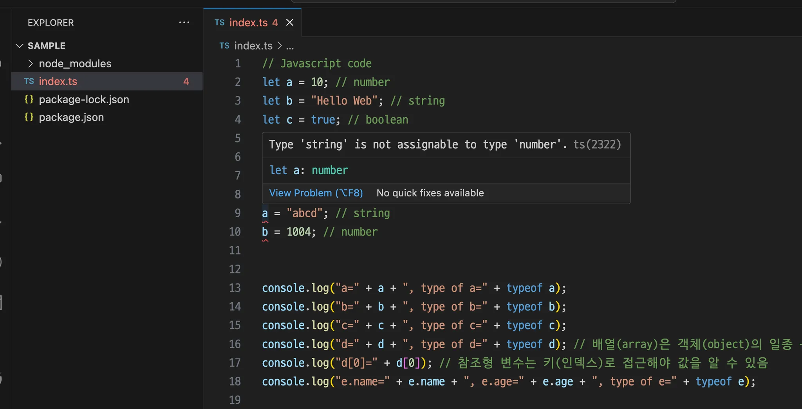Viewport: 802px width, 409px height.
Task: Open package-lock.json from the Explorer
Action: (84, 99)
